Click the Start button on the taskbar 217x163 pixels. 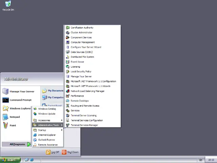click(9, 160)
